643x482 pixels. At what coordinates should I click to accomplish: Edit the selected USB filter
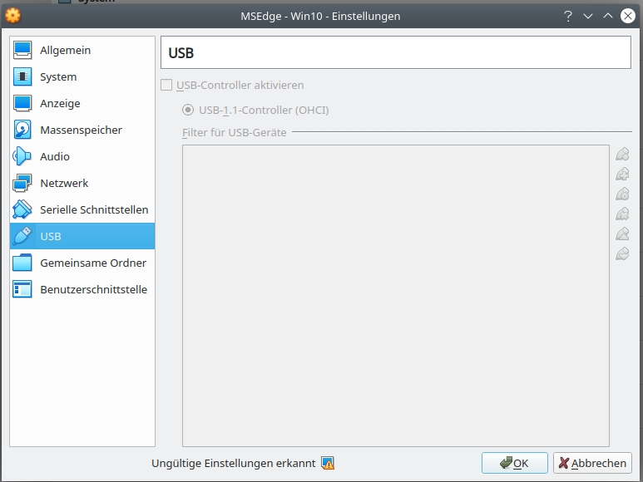point(622,194)
